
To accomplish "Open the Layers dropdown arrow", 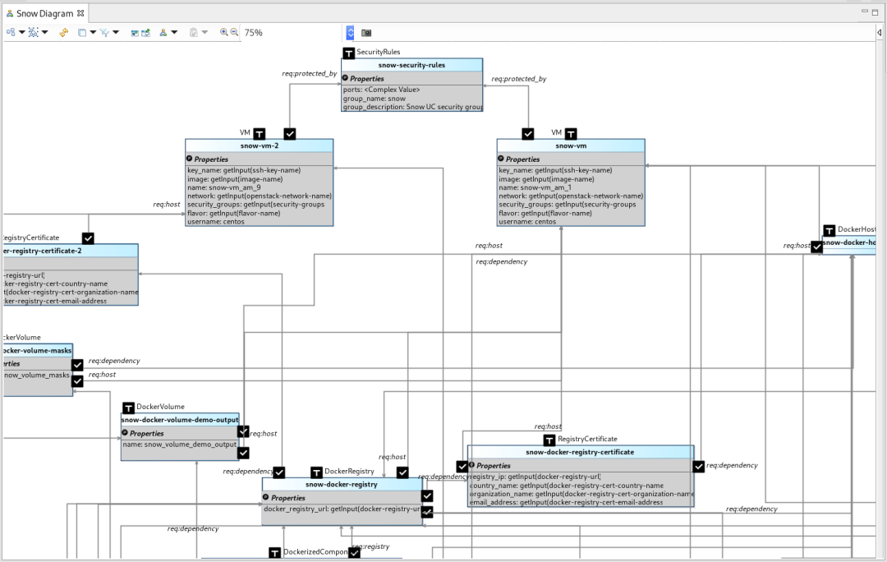I will point(93,32).
